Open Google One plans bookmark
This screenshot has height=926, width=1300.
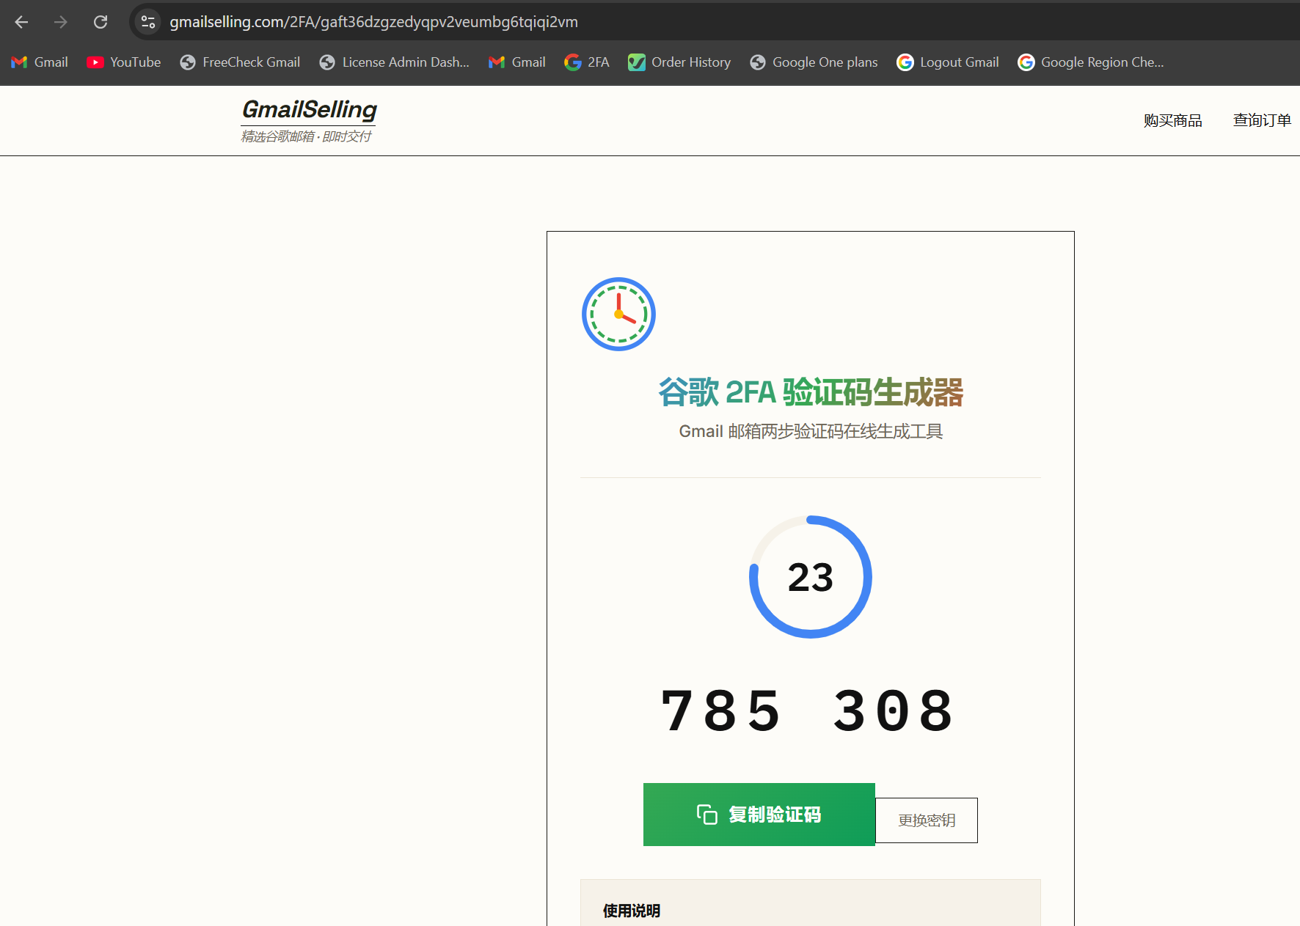tap(814, 62)
